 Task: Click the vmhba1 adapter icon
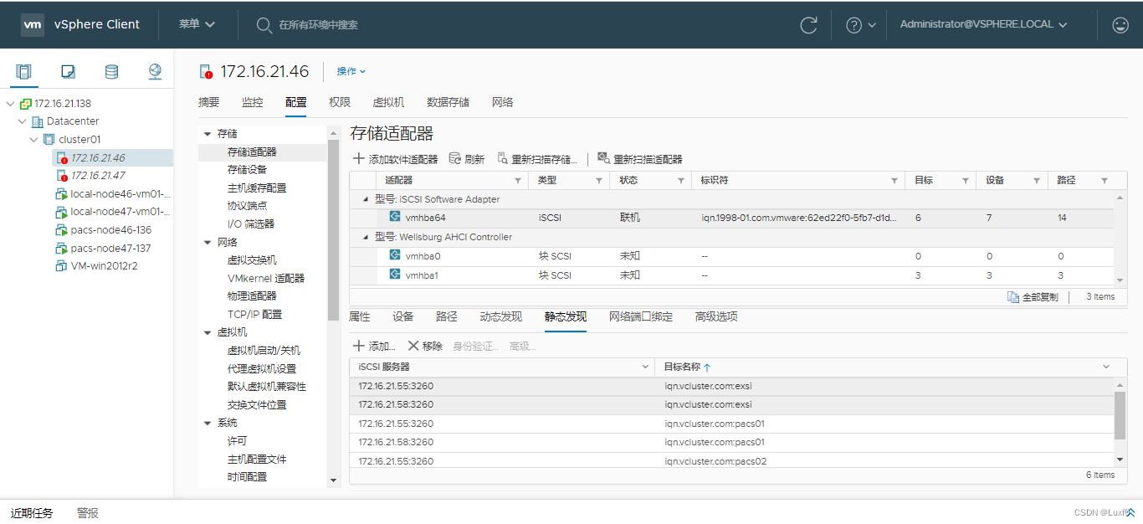point(395,275)
